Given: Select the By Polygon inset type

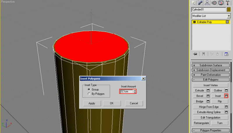Looking at the screenshot, I should (x=89, y=94).
